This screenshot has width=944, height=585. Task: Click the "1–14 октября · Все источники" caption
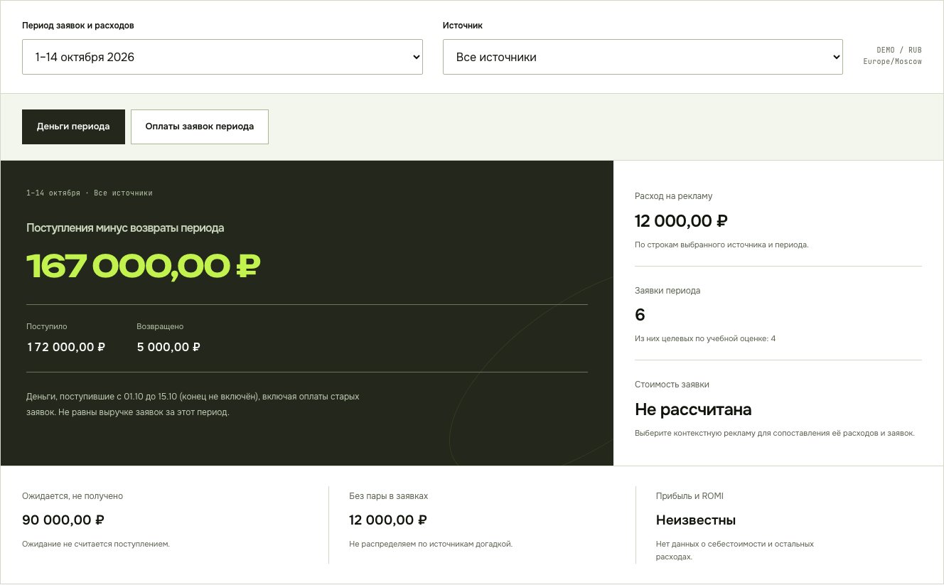(x=90, y=193)
